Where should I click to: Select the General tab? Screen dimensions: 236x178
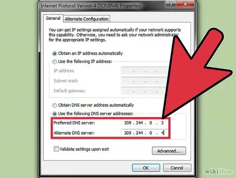[53, 18]
